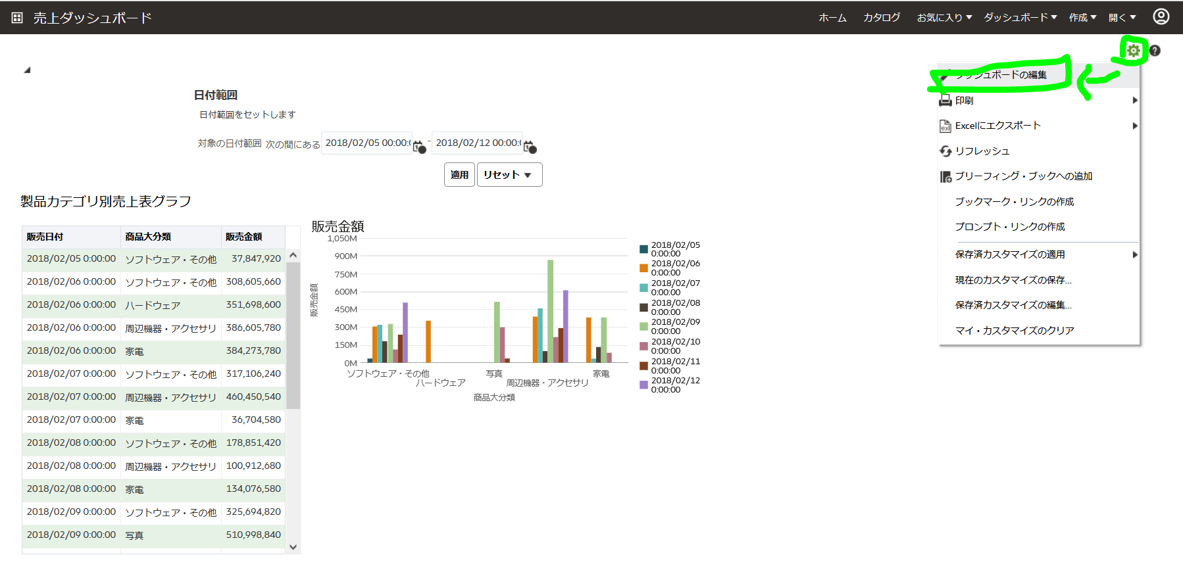The height and width of the screenshot is (576, 1183).
Task: Click the table vertical scrollbar thumb
Action: coord(293,335)
